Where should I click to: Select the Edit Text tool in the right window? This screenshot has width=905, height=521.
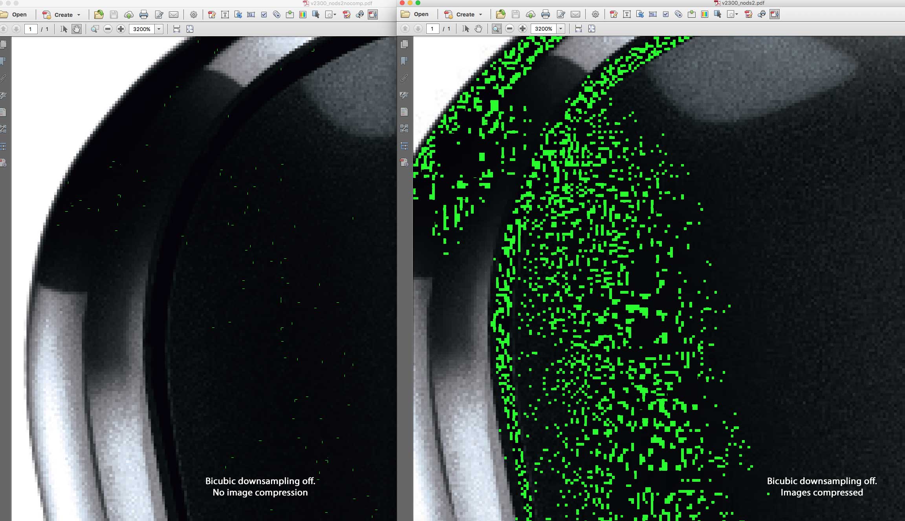tap(627, 15)
